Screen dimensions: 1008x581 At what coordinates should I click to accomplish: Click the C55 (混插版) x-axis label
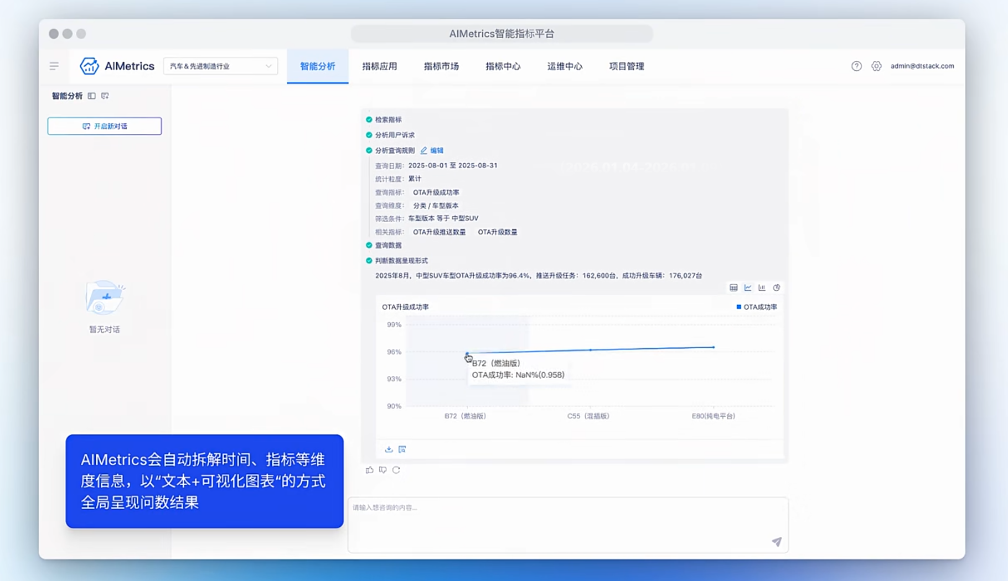point(588,416)
